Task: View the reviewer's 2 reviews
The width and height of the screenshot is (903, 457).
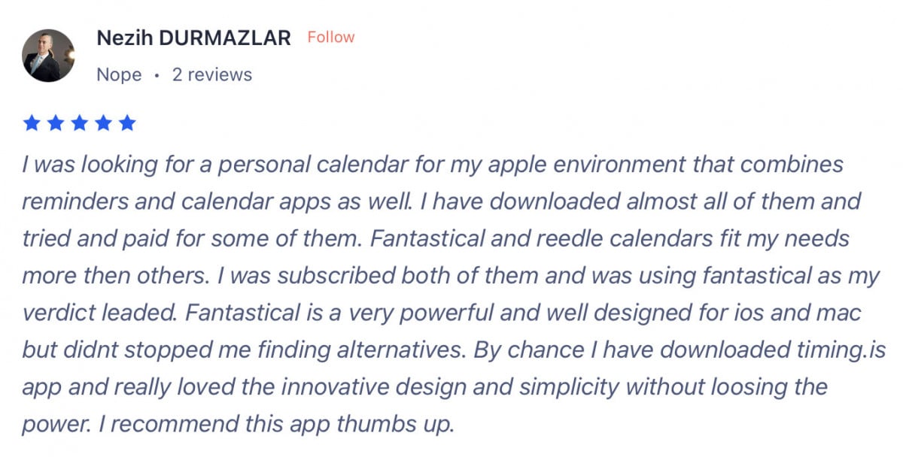Action: pyautogui.click(x=212, y=74)
